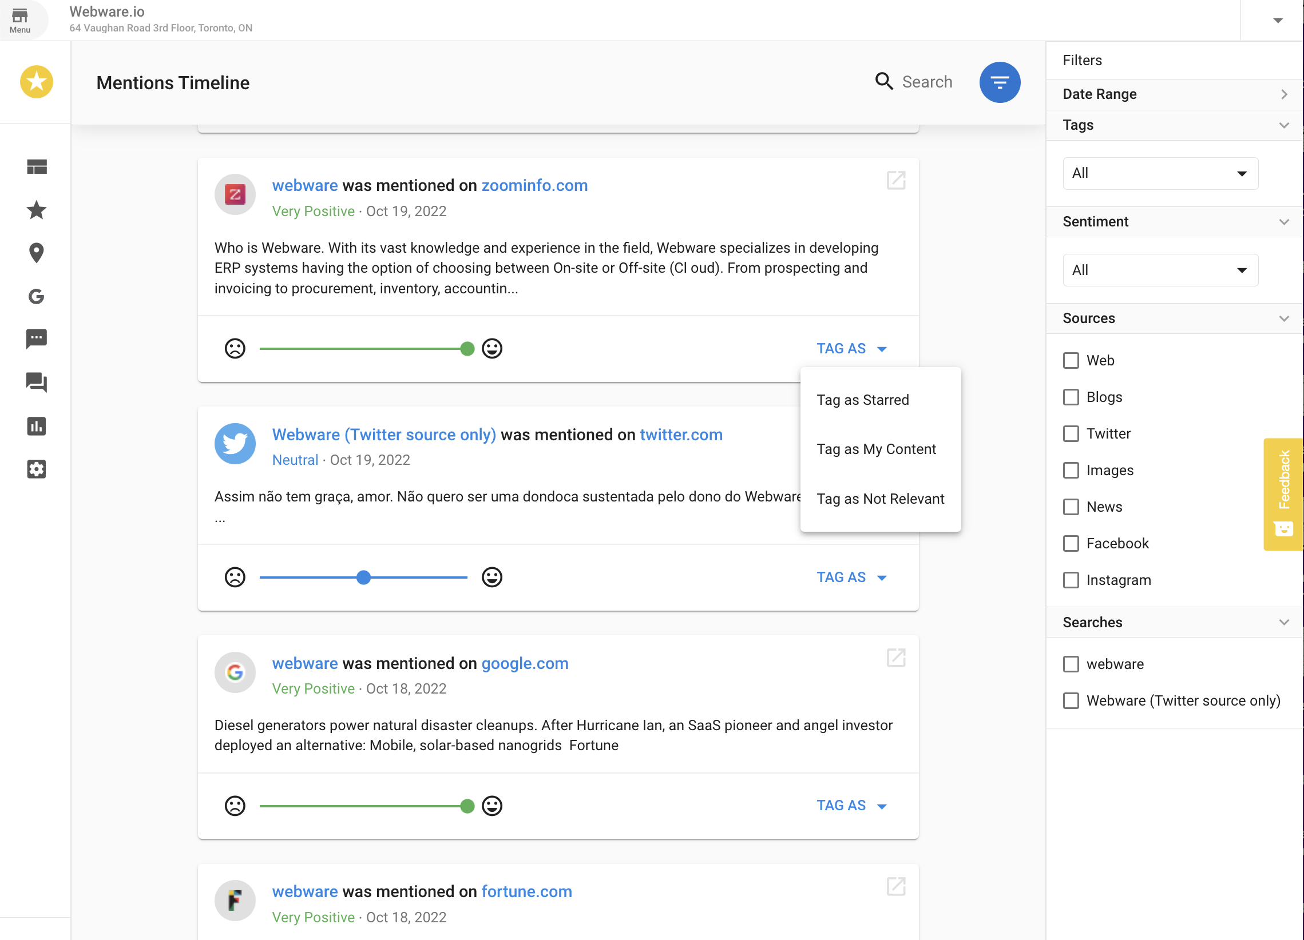Enable the Blogs source checkbox
This screenshot has height=940, width=1304.
pos(1071,397)
